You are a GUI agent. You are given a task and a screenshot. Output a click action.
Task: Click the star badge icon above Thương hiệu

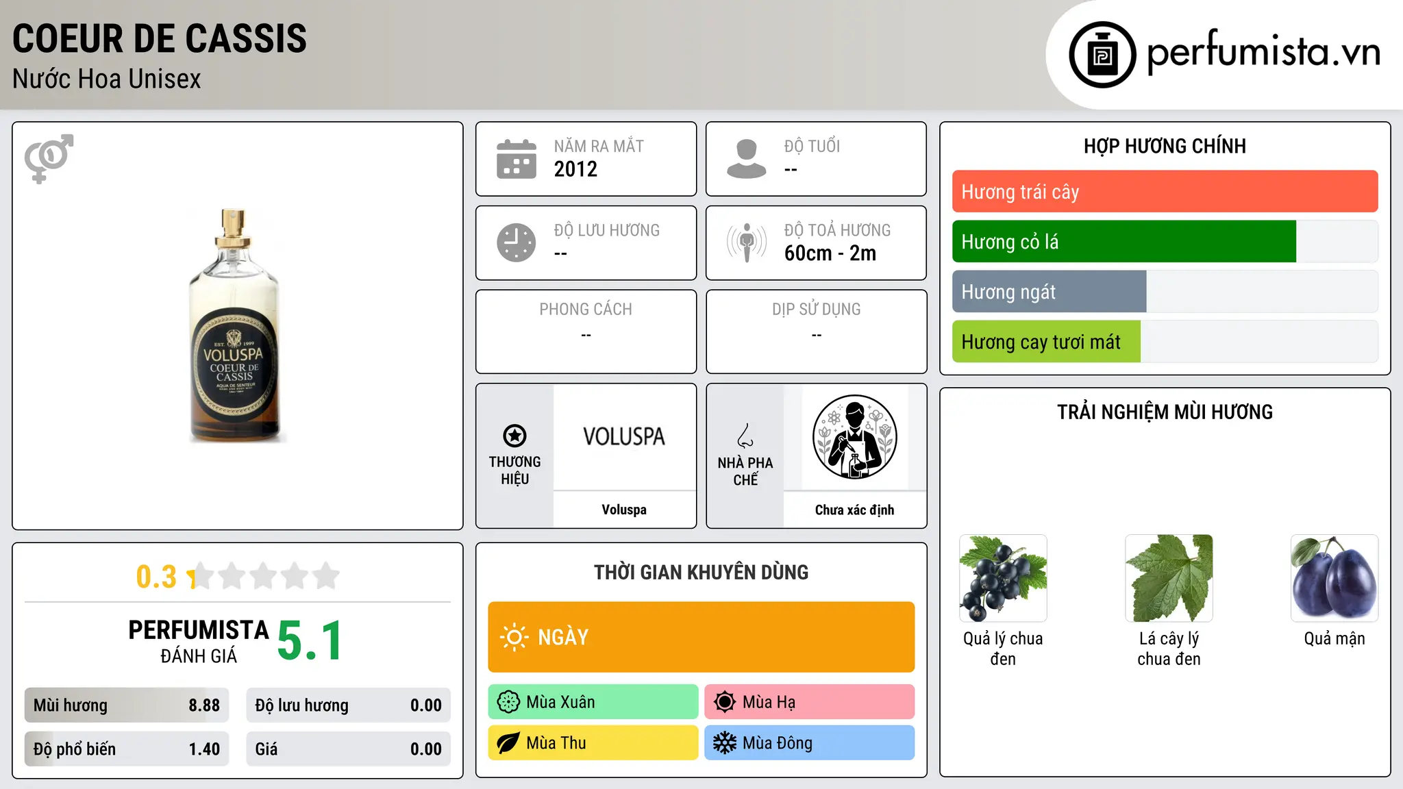click(x=514, y=436)
